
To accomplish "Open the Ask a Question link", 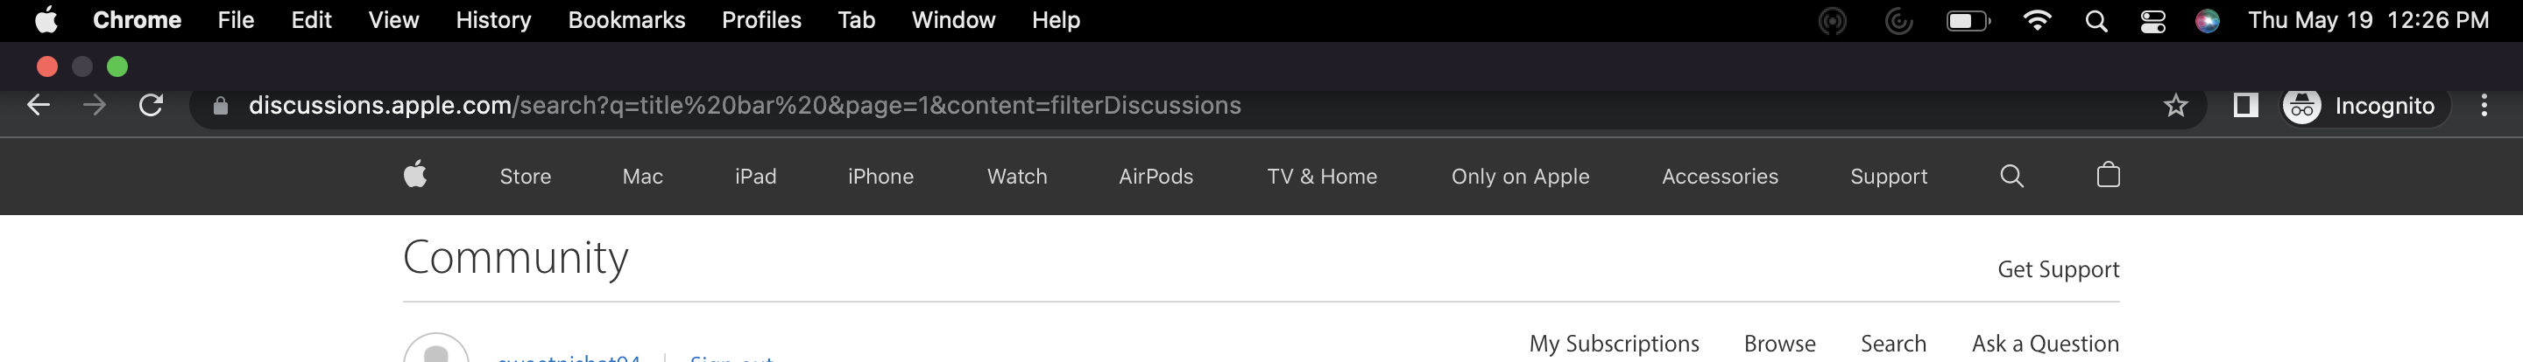I will tap(2045, 344).
